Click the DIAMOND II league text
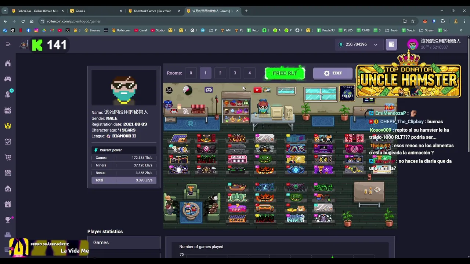 pyautogui.click(x=124, y=136)
